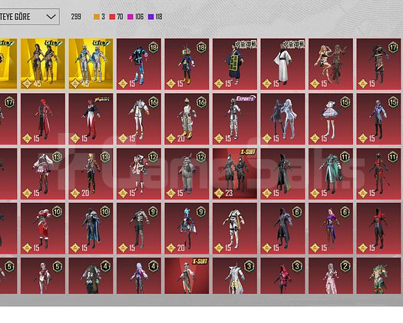This screenshot has height=323, width=403.
Task: Select level 13 pink skirt outfit
Action: [43, 173]
